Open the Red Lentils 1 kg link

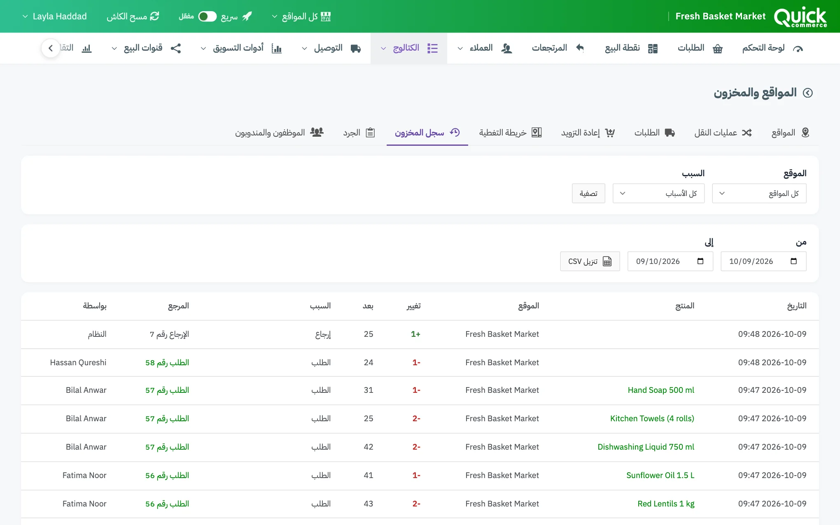(666, 504)
